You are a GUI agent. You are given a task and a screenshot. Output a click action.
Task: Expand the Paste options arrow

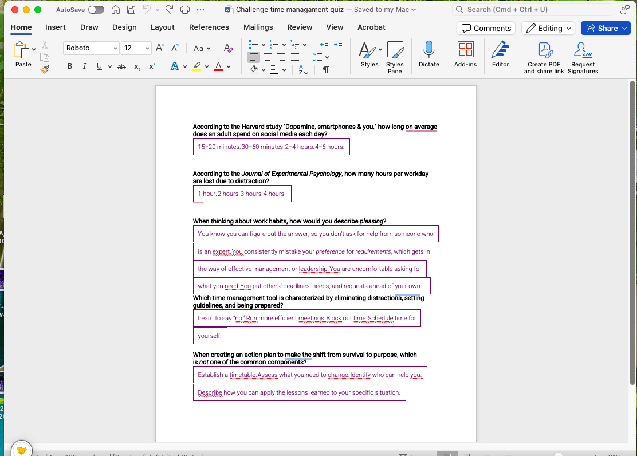tap(34, 49)
